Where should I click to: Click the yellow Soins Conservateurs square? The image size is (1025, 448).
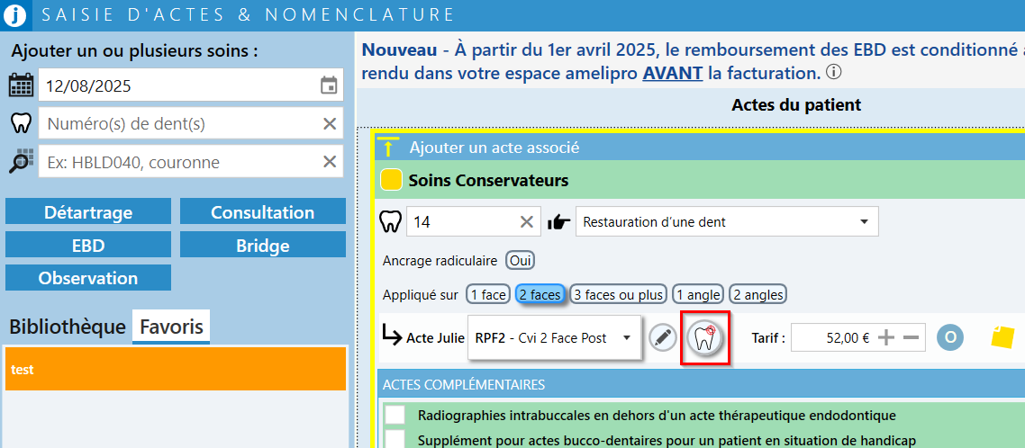click(x=391, y=180)
